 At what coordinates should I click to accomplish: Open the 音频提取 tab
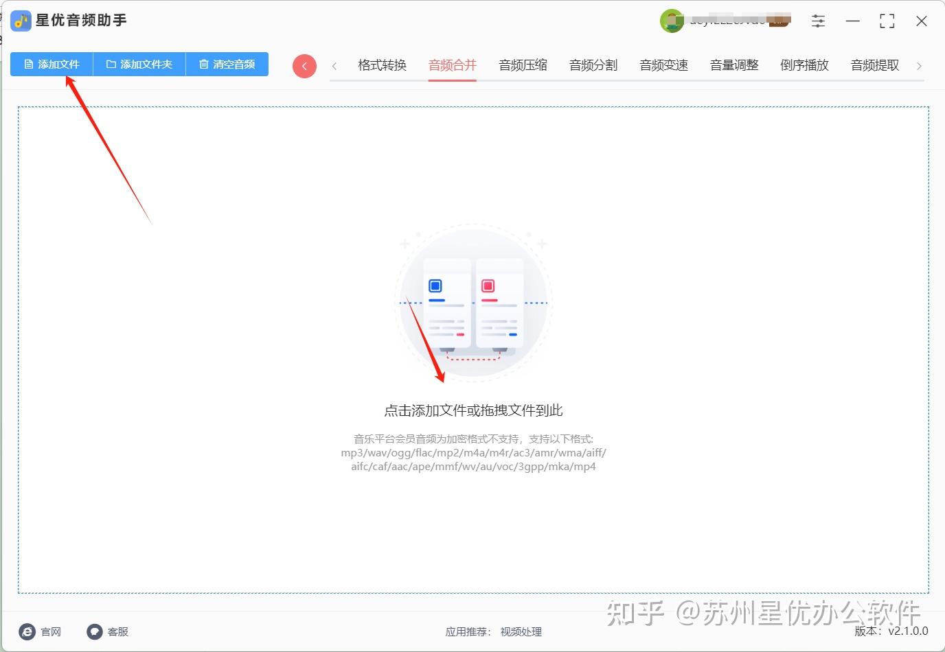point(875,65)
